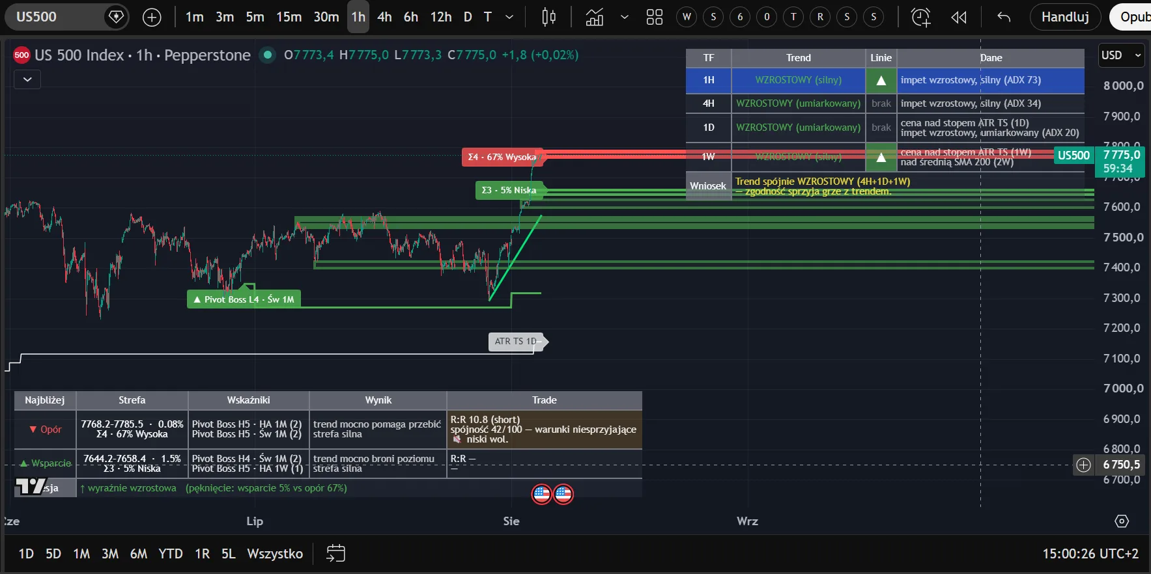Switch to the 30m timeframe
The width and height of the screenshot is (1151, 574).
click(x=326, y=17)
